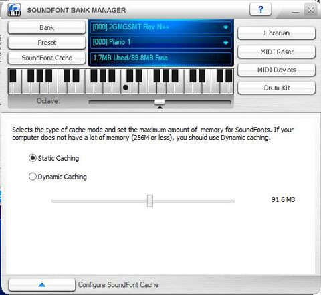Screen dimensions: 321x295
Task: Select Static Caching radio button
Action: [33, 158]
